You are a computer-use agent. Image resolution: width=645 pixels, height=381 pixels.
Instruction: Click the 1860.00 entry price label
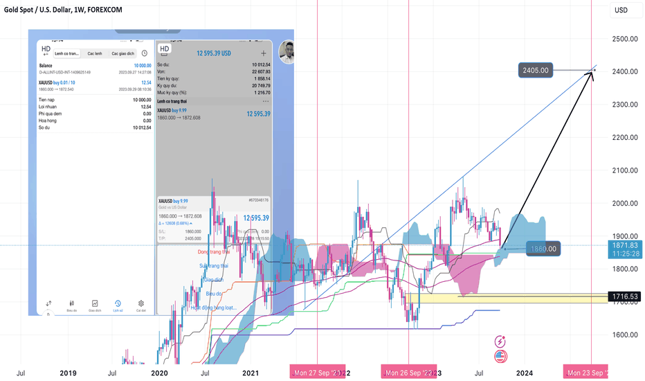543,249
